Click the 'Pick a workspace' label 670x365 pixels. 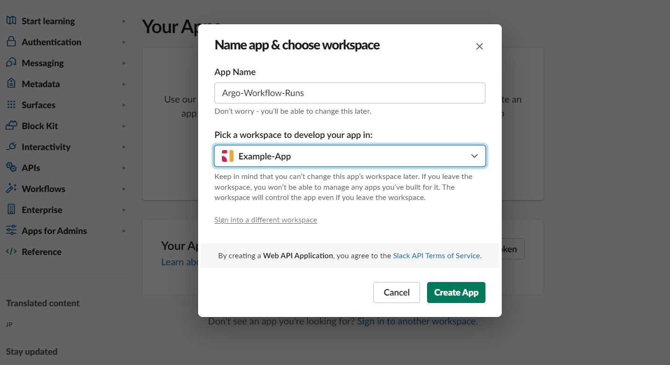pyautogui.click(x=293, y=135)
